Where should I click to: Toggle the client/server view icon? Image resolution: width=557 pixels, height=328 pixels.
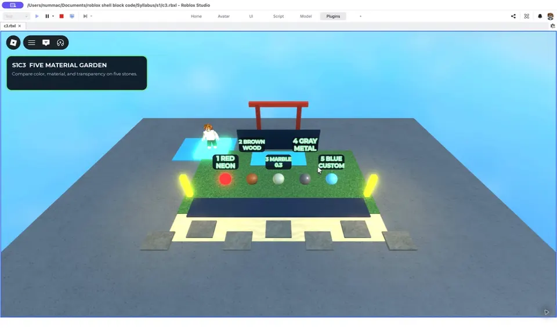point(72,16)
